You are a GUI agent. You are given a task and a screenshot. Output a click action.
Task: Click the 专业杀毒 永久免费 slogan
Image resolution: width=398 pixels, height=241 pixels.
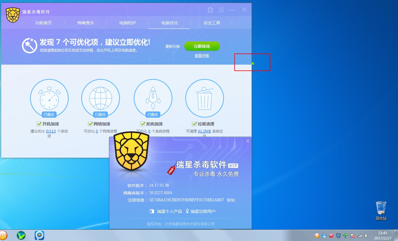click(216, 174)
